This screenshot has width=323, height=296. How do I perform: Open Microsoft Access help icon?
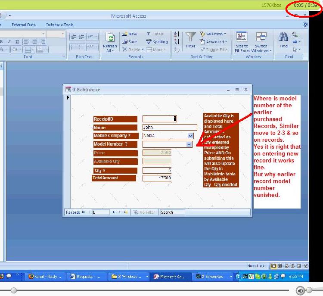[305, 24]
